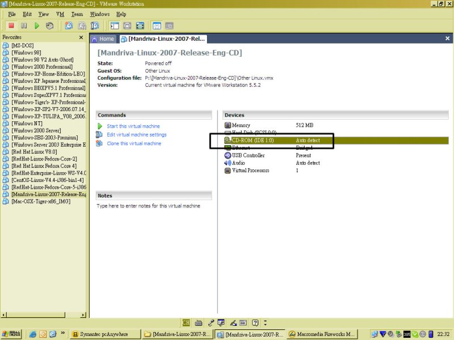Open Edit virtual machine settings
454x340 pixels.
[136, 135]
